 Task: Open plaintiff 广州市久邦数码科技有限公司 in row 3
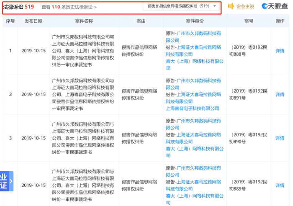coord(193,124)
